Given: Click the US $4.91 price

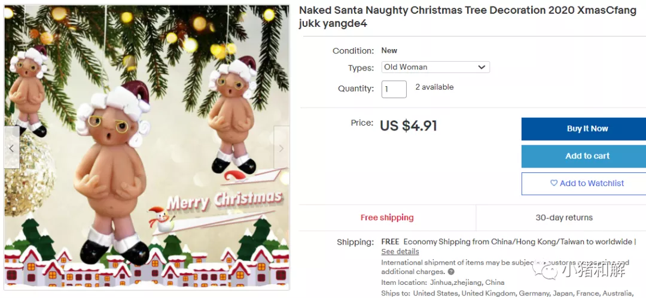Looking at the screenshot, I should click(x=409, y=126).
